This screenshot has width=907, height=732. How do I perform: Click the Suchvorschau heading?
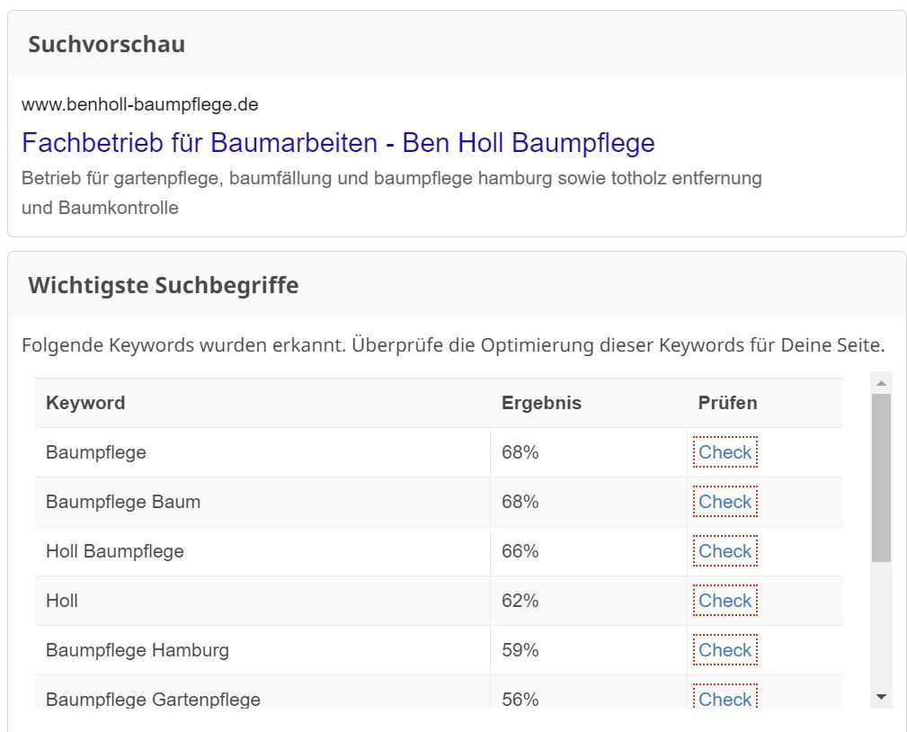(x=106, y=45)
